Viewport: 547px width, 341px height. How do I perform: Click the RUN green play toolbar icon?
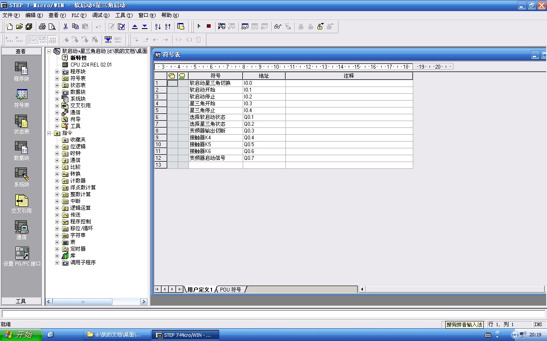199,26
